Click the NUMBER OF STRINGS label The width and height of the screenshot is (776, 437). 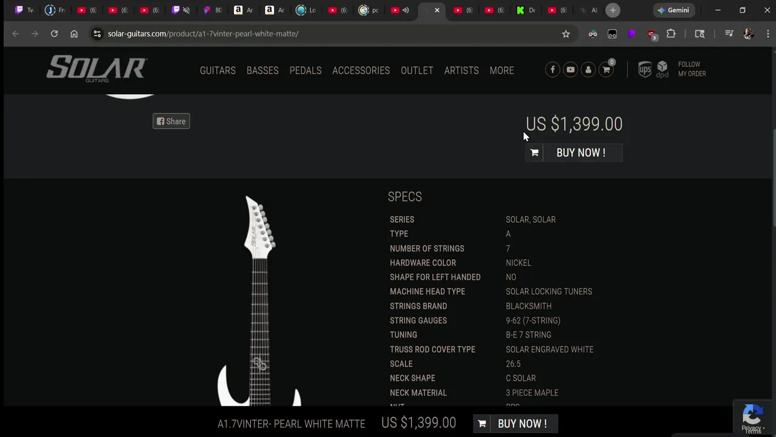click(x=427, y=248)
